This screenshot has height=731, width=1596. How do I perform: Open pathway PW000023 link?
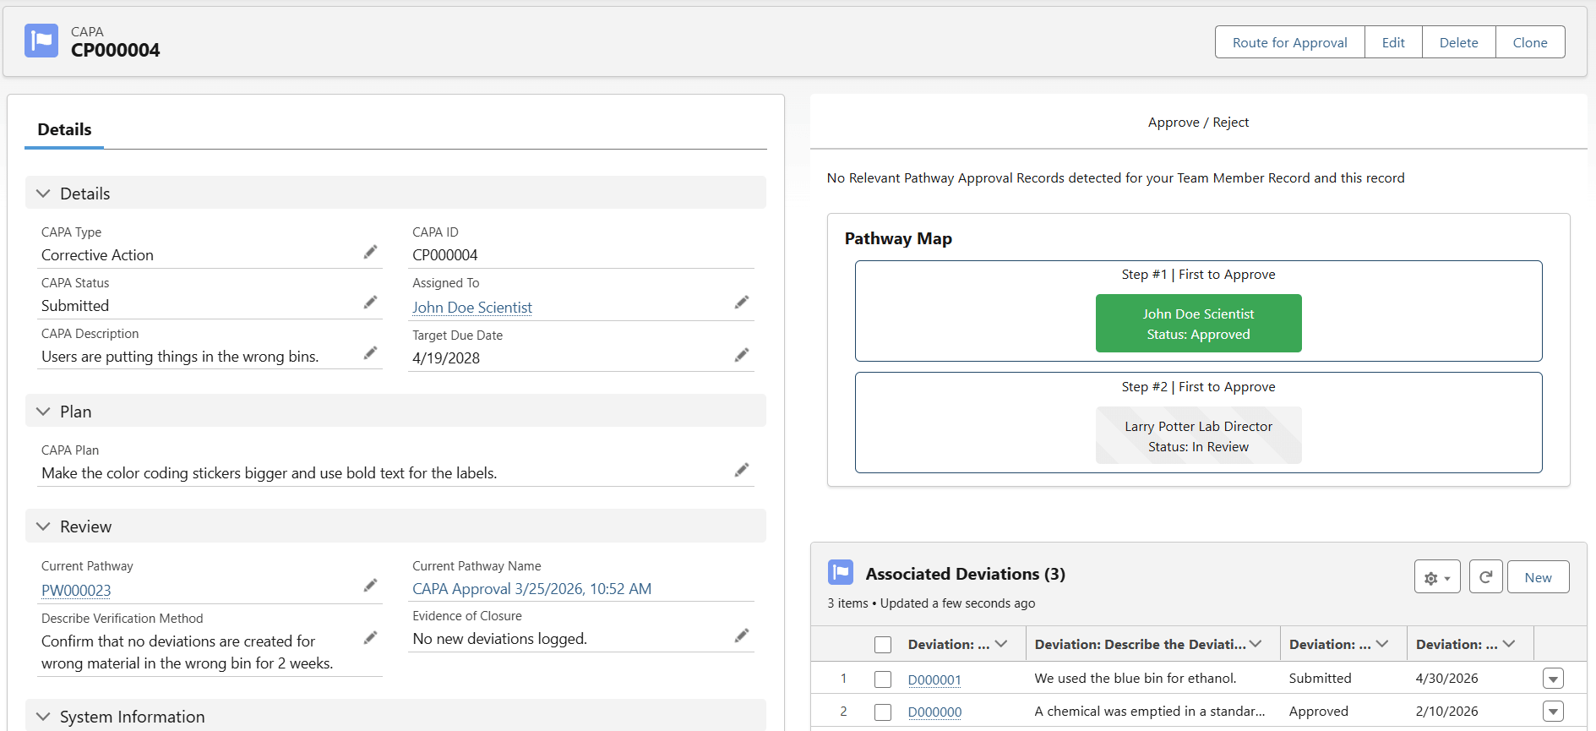click(x=76, y=591)
